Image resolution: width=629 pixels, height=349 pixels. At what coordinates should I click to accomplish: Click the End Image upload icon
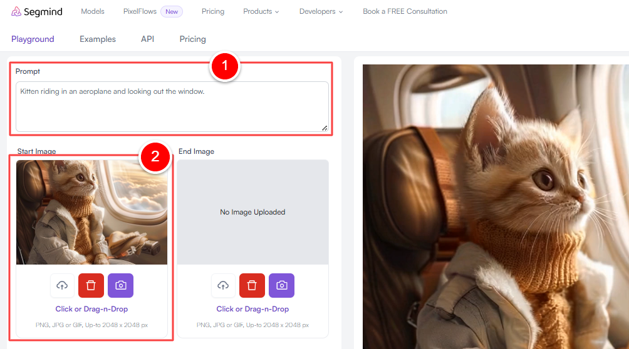click(223, 285)
